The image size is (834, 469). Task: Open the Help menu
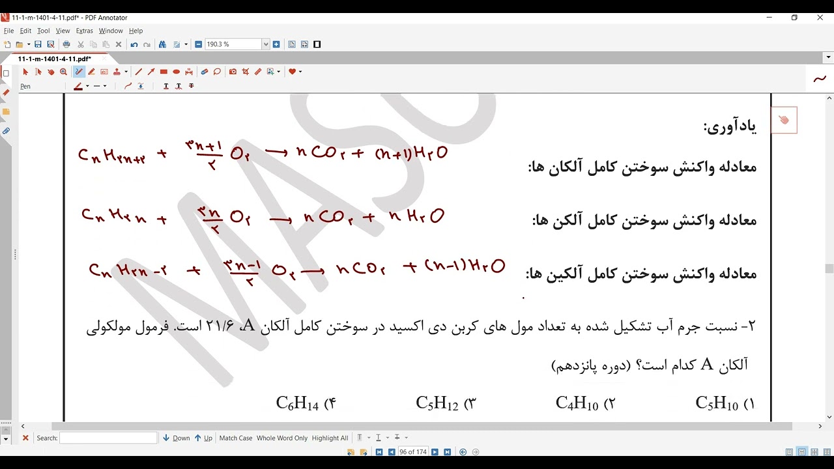(x=136, y=31)
